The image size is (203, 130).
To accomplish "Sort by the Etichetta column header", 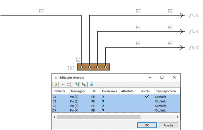I will (60, 91).
